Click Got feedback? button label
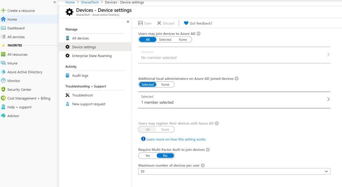 201,23
